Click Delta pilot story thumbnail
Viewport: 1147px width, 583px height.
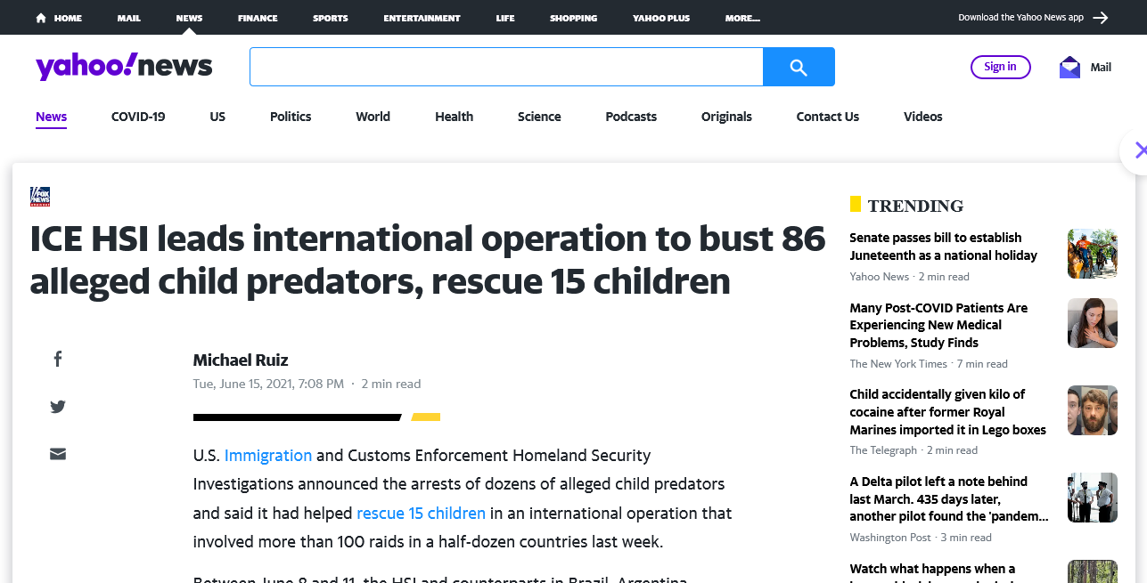click(x=1093, y=498)
